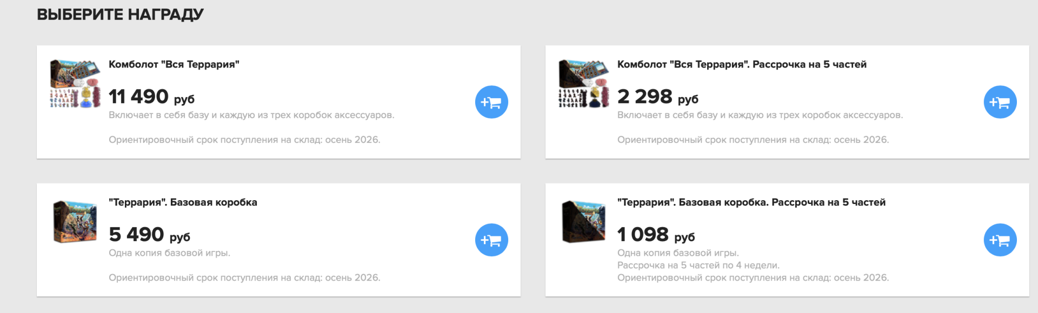Image resolution: width=1038 pixels, height=313 pixels.
Task: Open box image of 5 490 руб base game
Action: (x=75, y=222)
